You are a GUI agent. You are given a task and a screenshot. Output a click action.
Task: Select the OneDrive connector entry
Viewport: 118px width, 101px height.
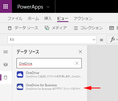tap(49, 74)
